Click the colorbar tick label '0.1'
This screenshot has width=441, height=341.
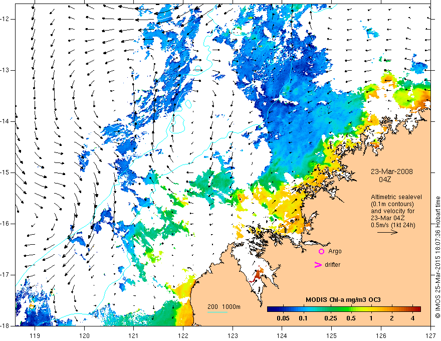tap(303, 318)
